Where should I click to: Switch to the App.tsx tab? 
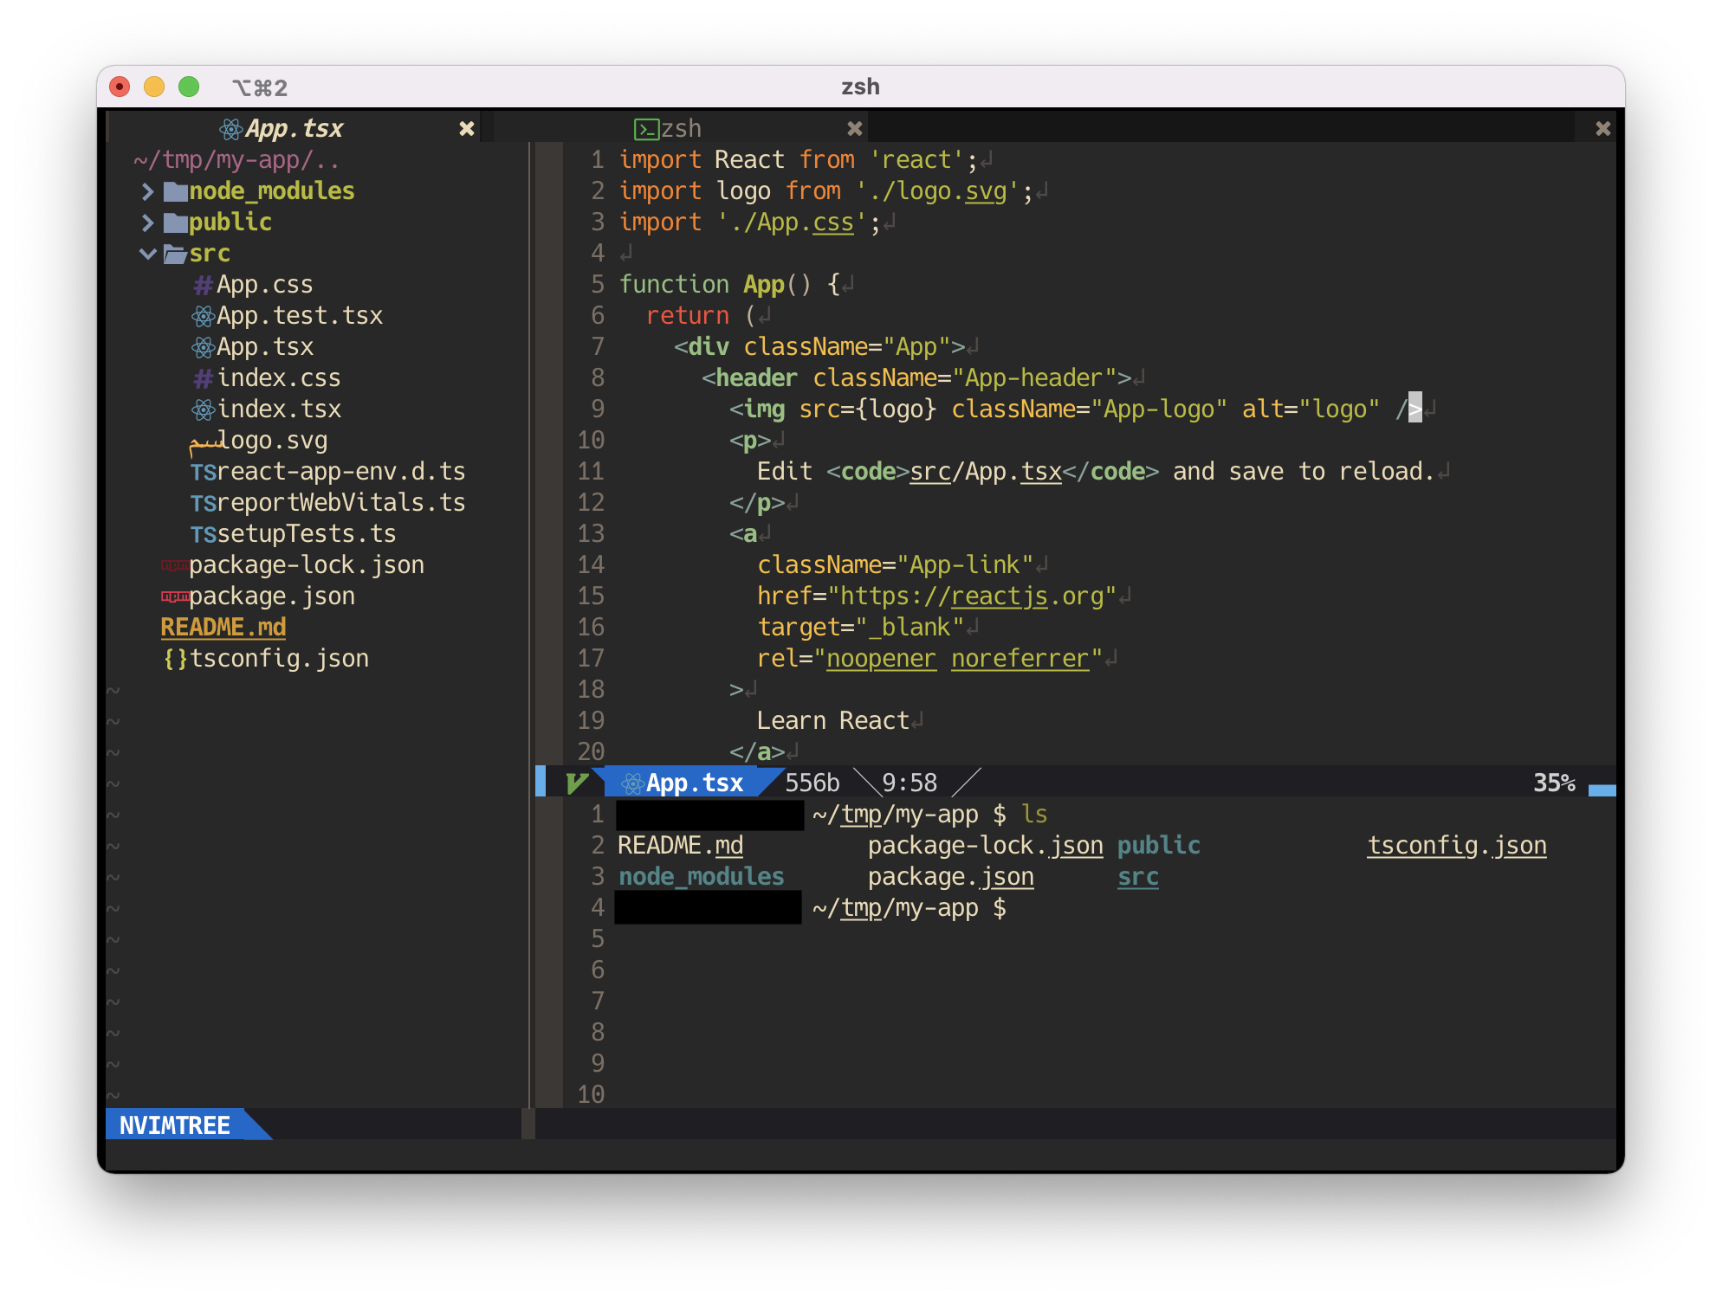[x=294, y=129]
